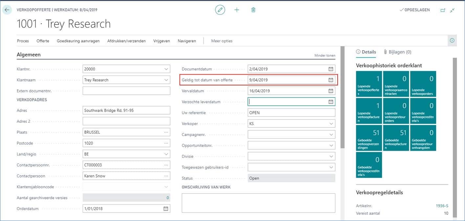
Task: Open the Afdrukken/verzenden menu
Action: (126, 41)
